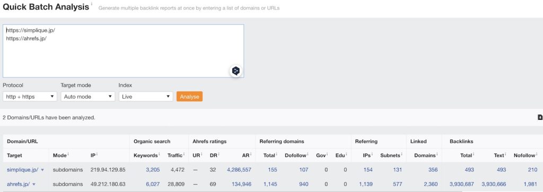Open the simplique.jp/ target link
Screen dimensions: 543x192
[x=22, y=170]
